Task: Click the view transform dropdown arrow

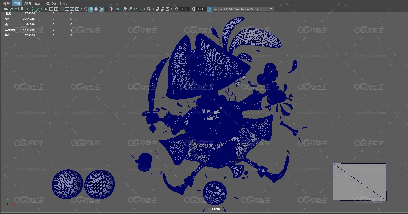Action: point(271,9)
